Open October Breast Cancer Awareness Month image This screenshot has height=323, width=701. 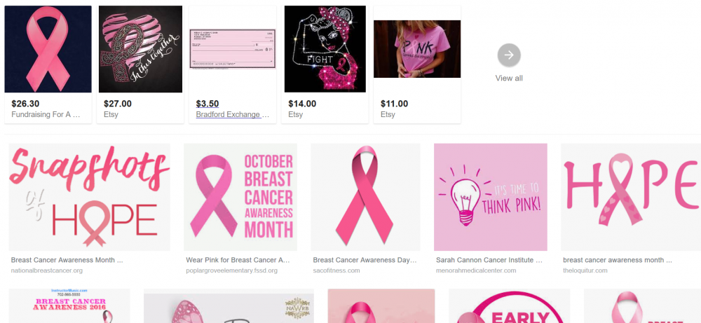pos(240,197)
